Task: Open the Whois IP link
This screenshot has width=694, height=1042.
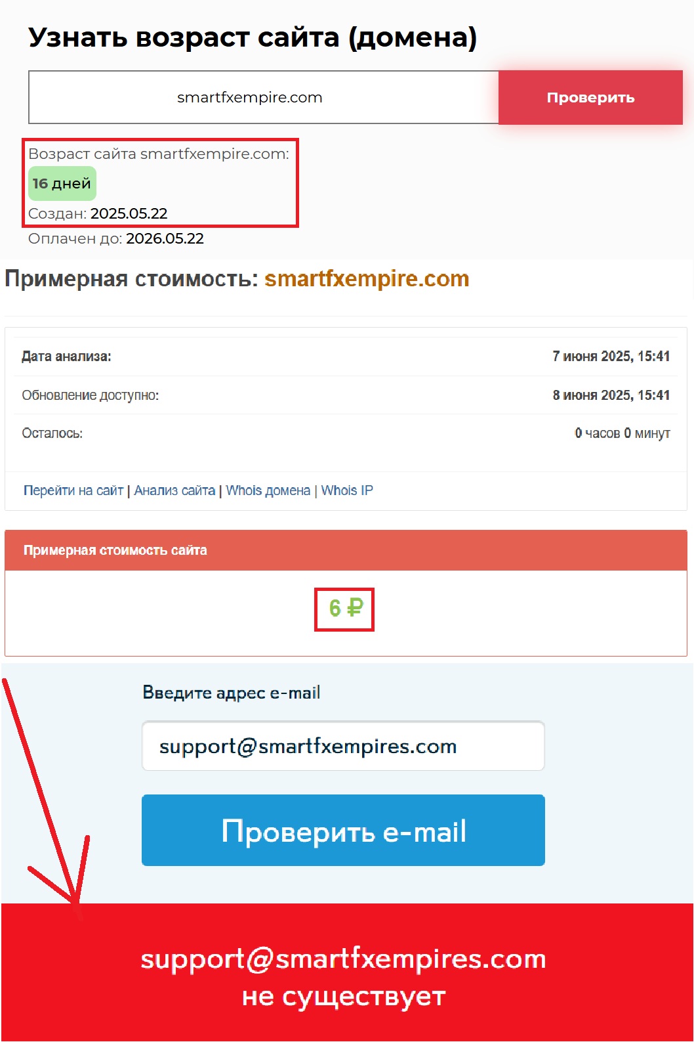Action: pyautogui.click(x=347, y=490)
